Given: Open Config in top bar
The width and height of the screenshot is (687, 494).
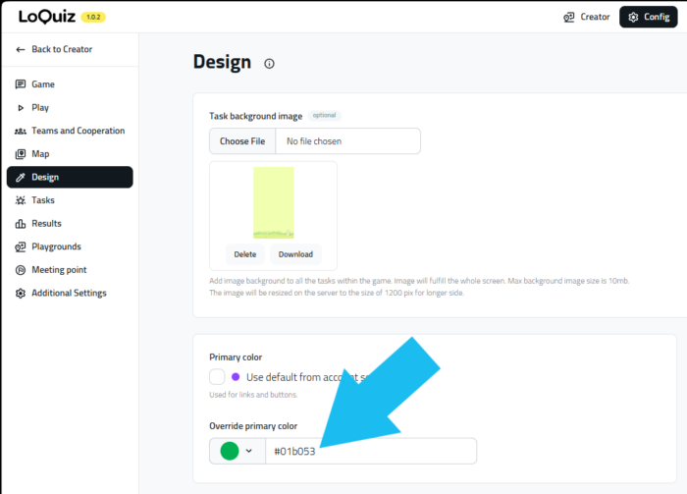Looking at the screenshot, I should pyautogui.click(x=649, y=17).
